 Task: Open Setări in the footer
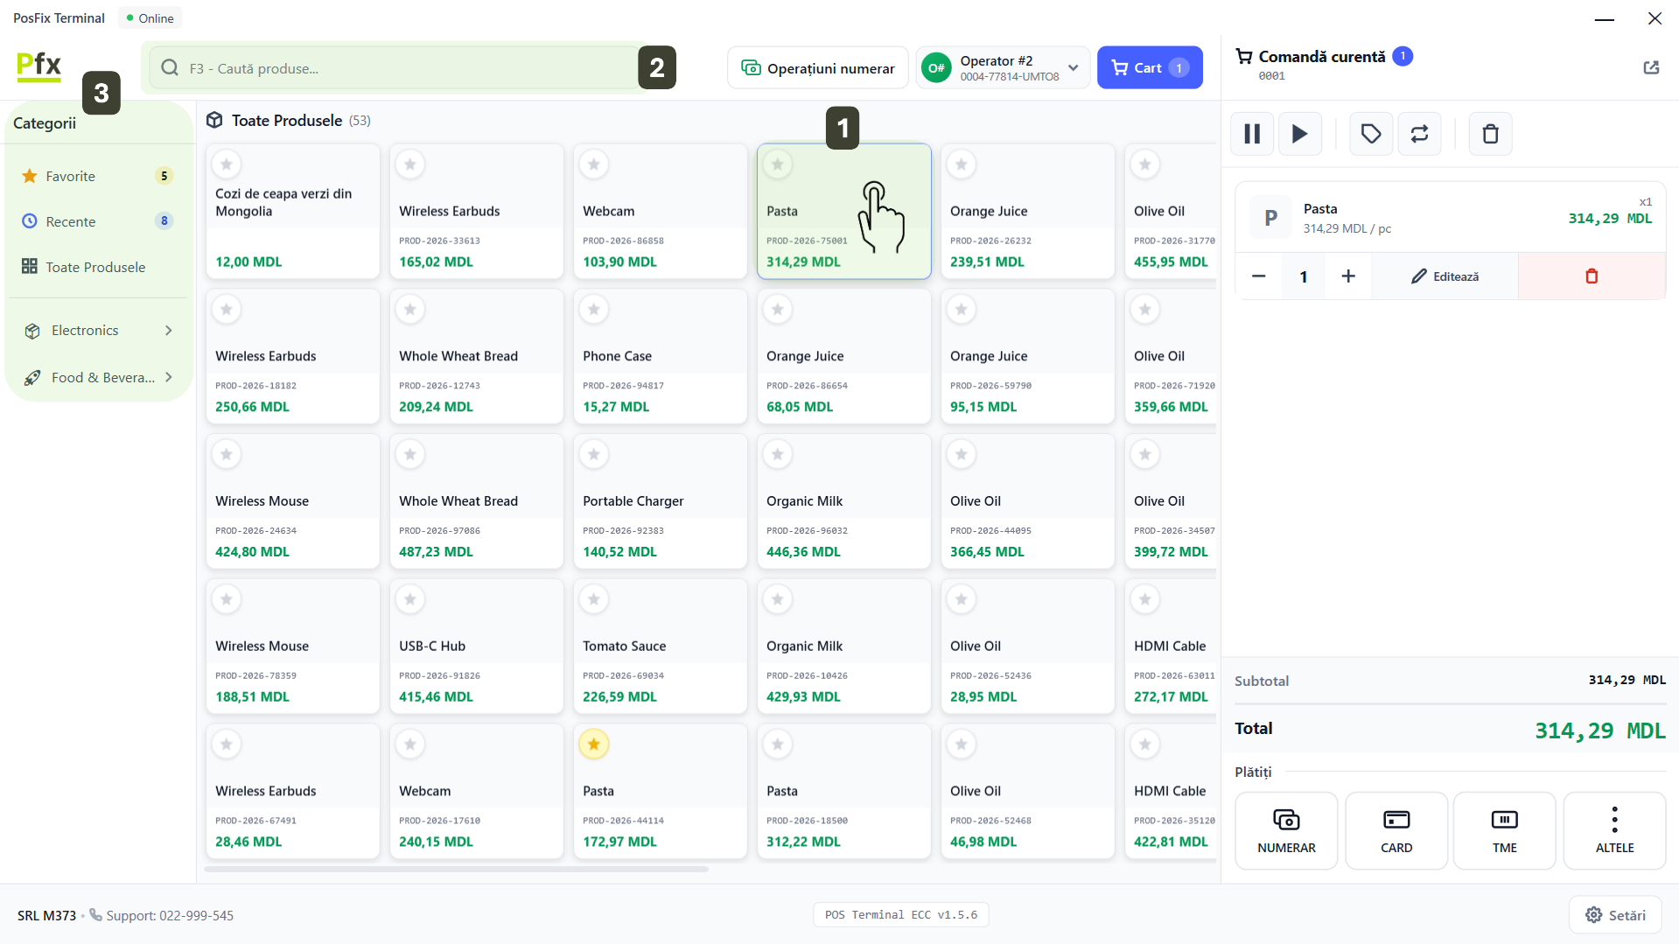point(1615,915)
